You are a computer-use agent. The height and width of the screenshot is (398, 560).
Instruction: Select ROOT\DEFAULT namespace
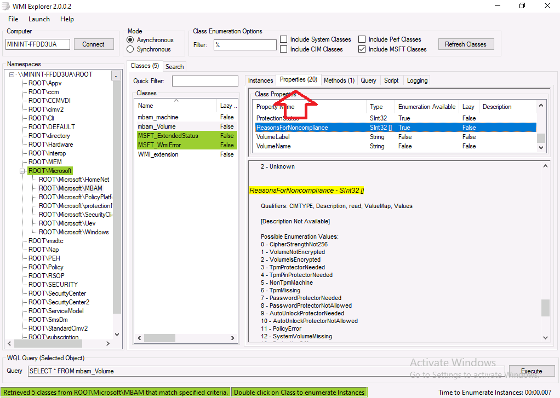click(x=52, y=127)
